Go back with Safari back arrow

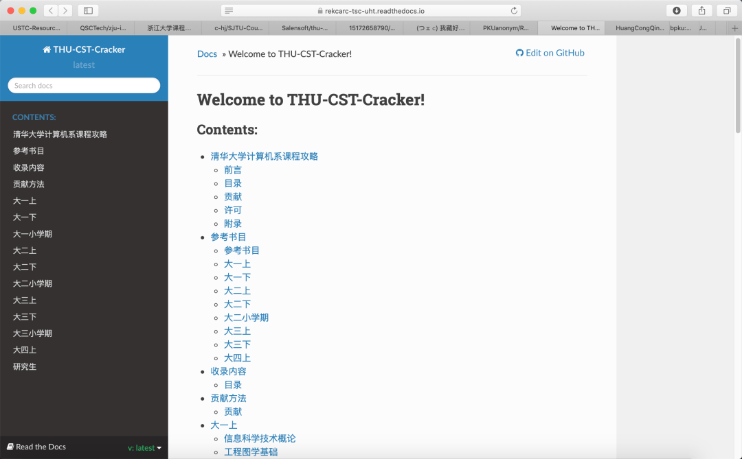click(51, 10)
